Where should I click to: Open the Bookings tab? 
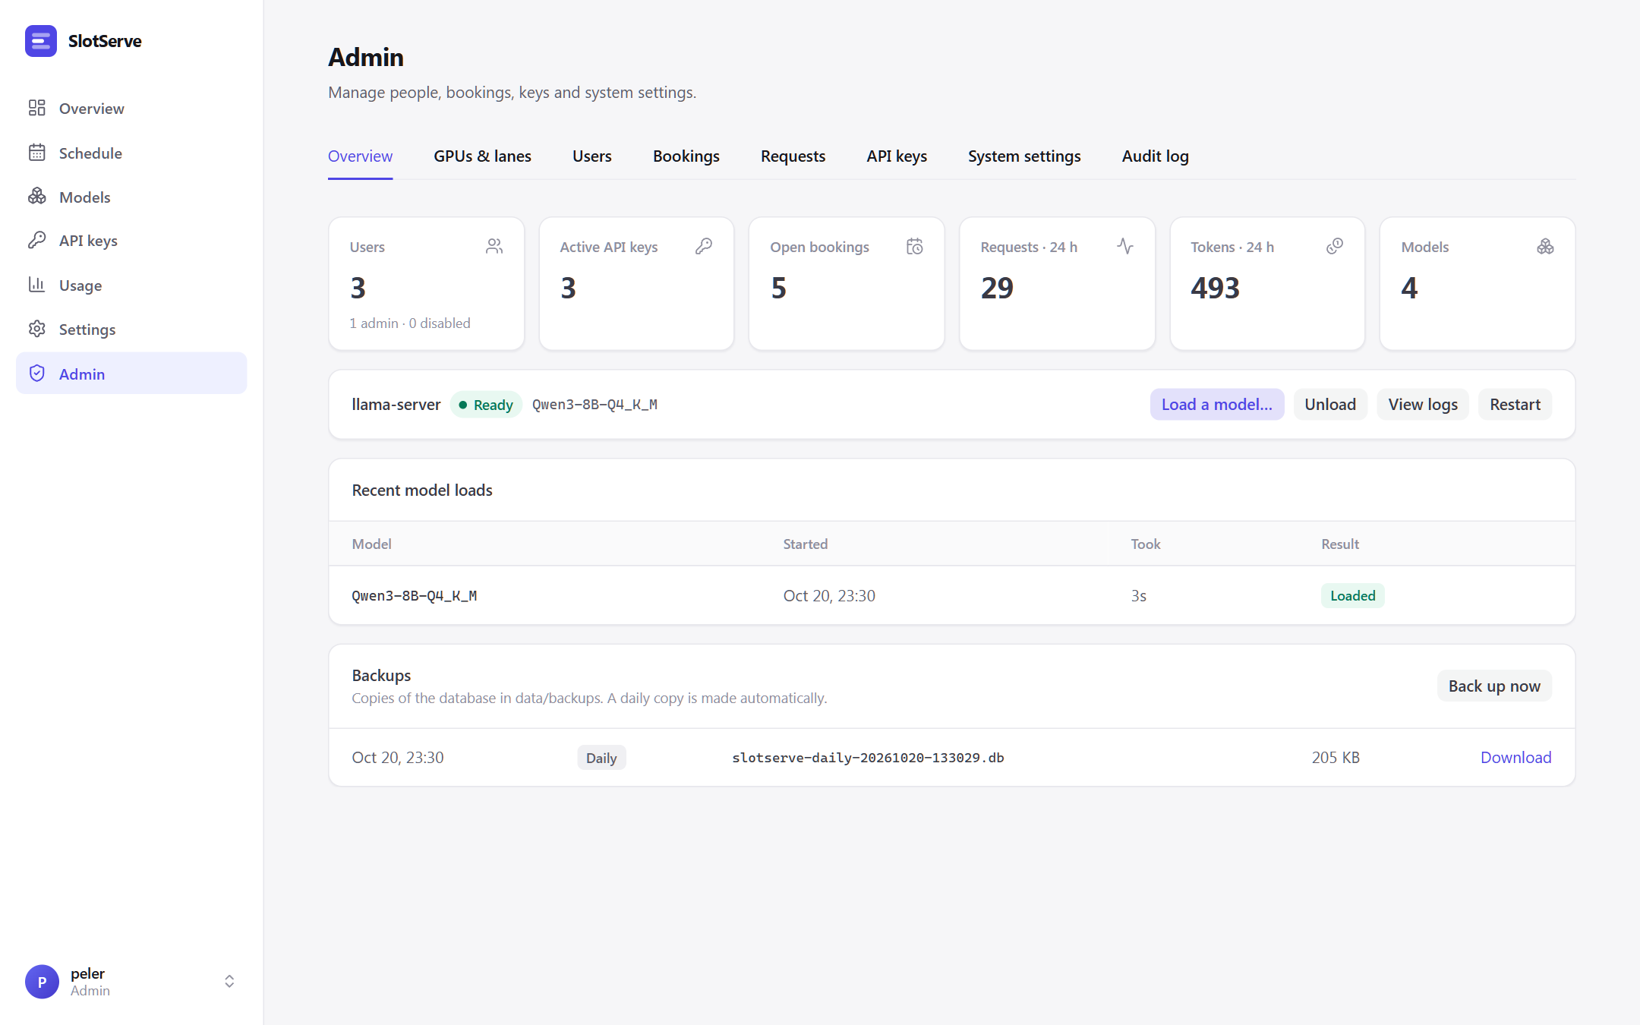[686, 156]
